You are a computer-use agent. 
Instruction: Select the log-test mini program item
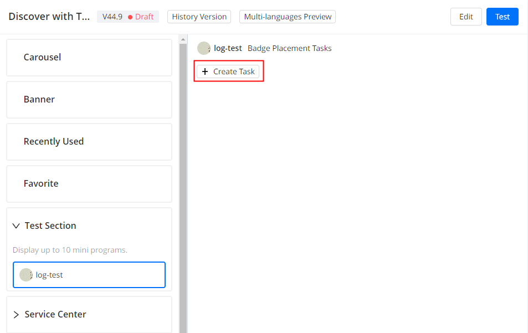pyautogui.click(x=89, y=275)
